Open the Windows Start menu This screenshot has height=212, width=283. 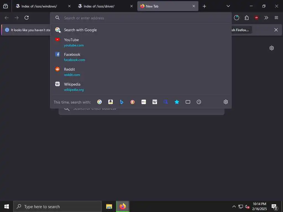point(7,206)
